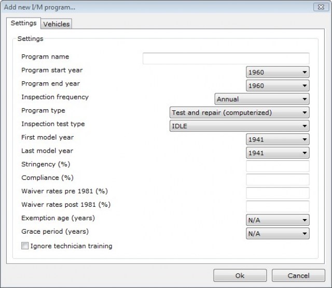The width and height of the screenshot is (332, 288).
Task: Expand the Program end year dropdown
Action: click(278, 85)
